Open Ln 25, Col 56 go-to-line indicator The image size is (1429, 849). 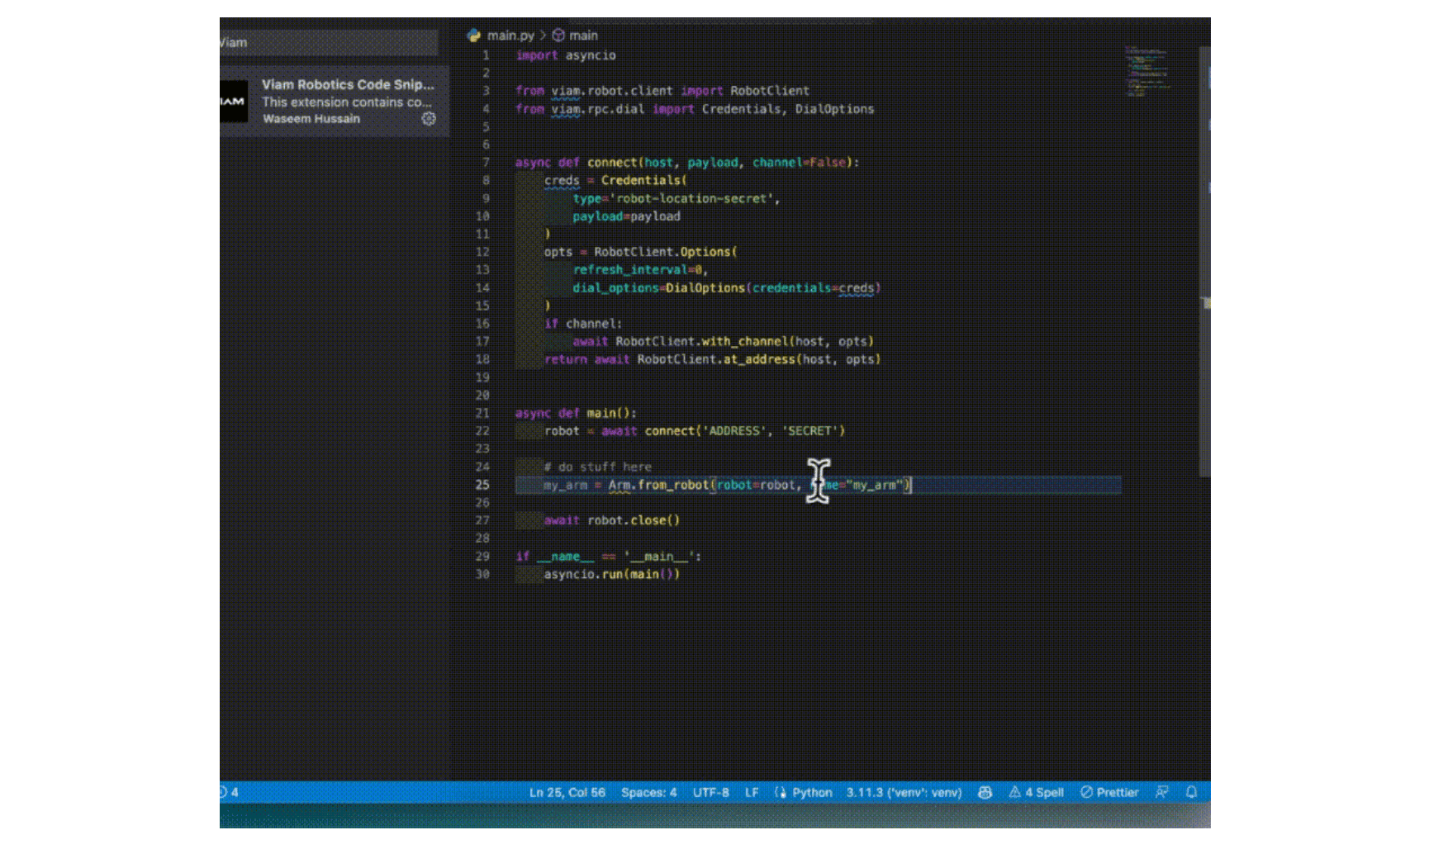(x=567, y=793)
